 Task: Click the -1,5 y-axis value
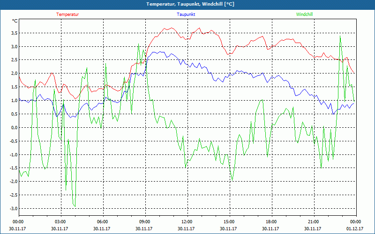[14, 168]
